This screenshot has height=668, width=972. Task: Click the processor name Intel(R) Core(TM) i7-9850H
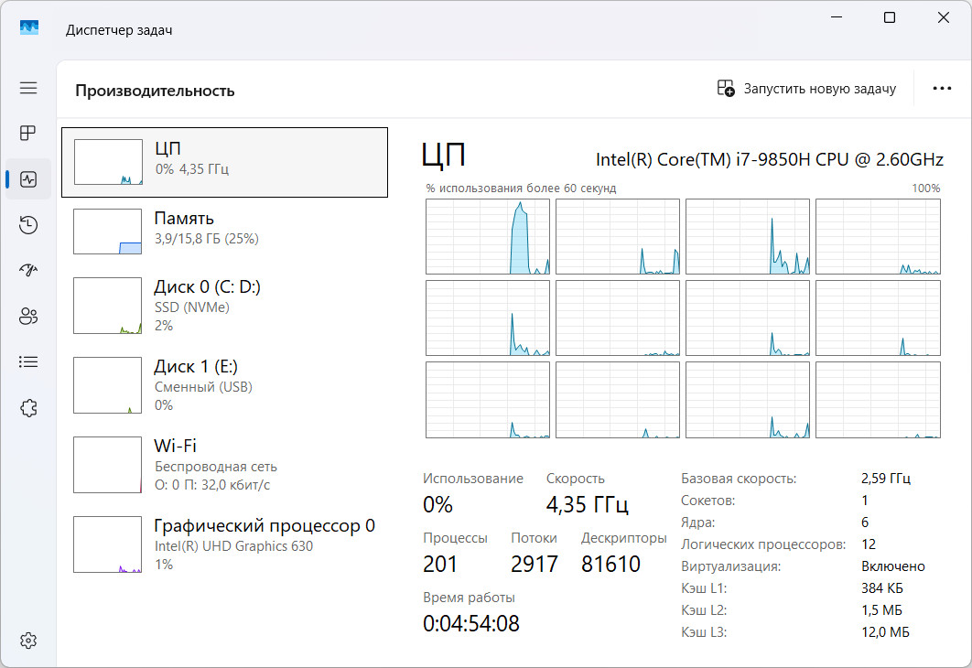pyautogui.click(x=770, y=160)
